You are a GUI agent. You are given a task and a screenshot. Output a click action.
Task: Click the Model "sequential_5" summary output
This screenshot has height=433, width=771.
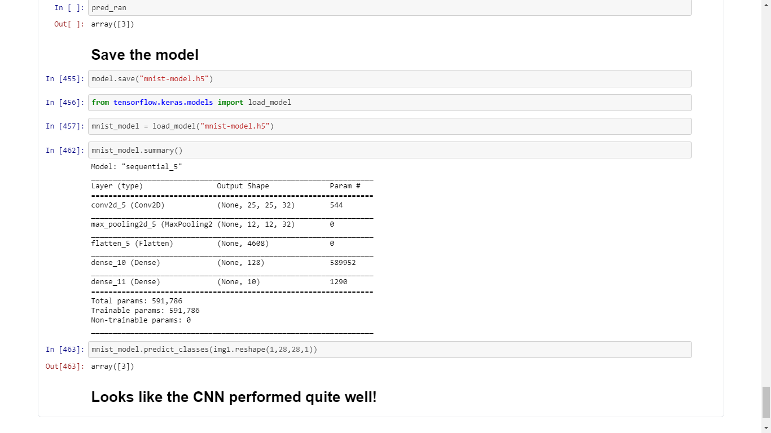pyautogui.click(x=135, y=166)
